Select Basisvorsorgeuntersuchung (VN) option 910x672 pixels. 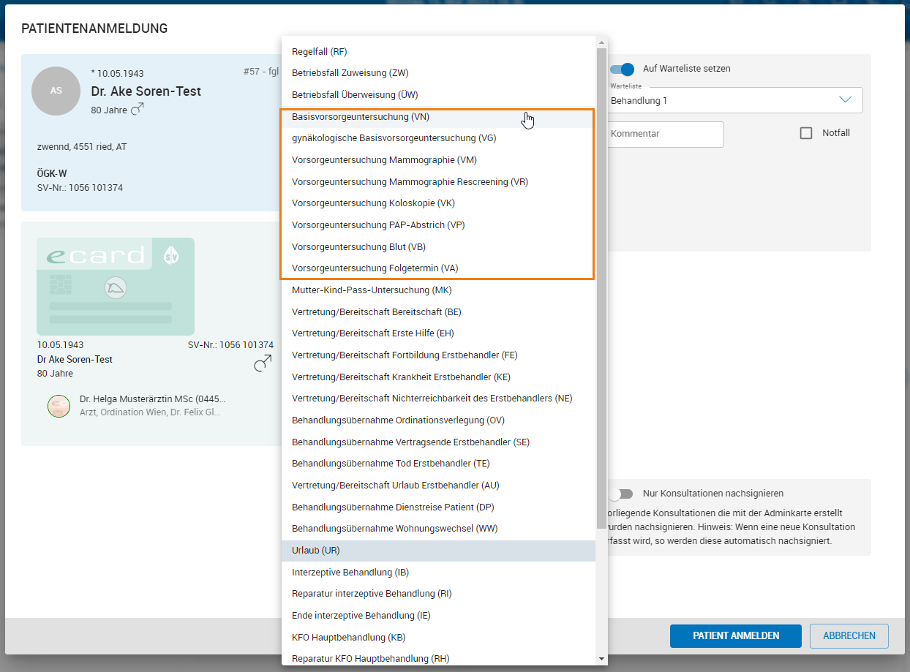point(361,117)
